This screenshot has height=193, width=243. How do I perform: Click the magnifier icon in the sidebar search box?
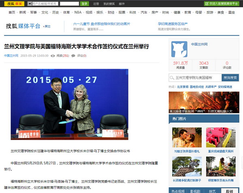tap(172, 78)
